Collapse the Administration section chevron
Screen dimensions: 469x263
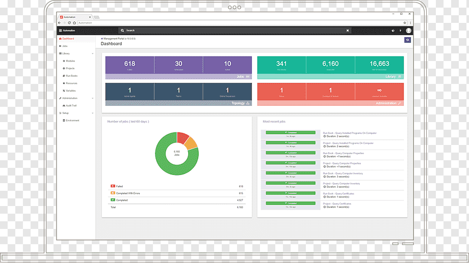tap(92, 98)
